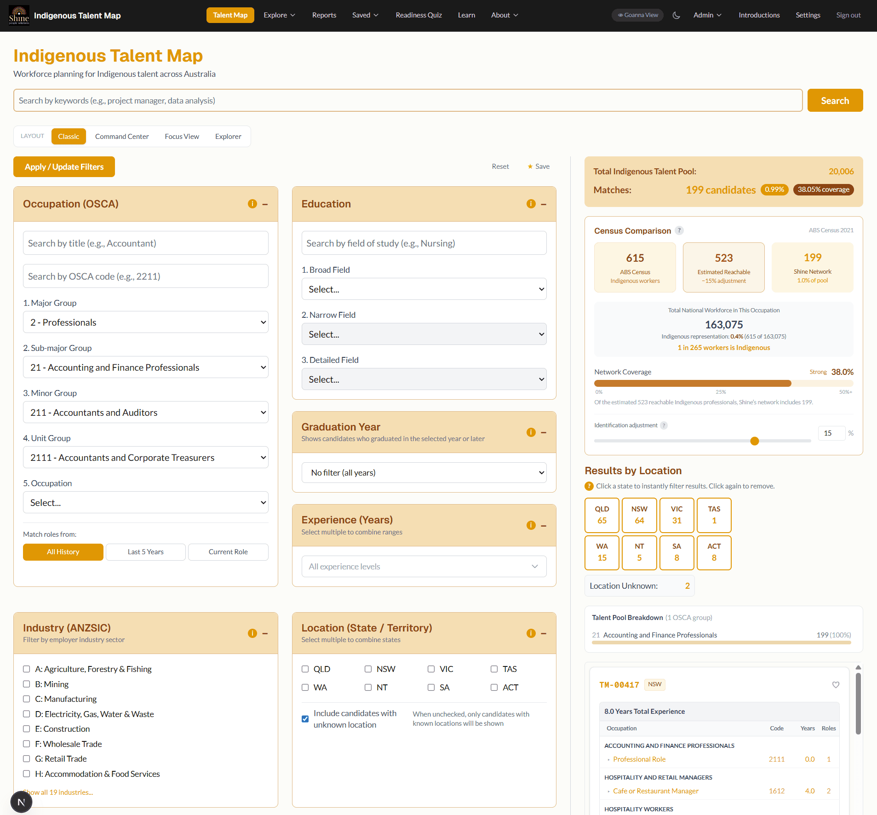Collapse the Experience (Years) panel

pyautogui.click(x=545, y=525)
